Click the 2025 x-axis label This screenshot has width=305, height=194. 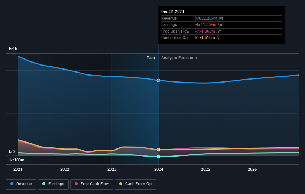(205, 170)
